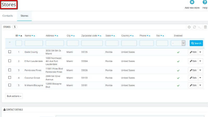208x117 pixels.
Task: Select the Stores tab
Action: point(24,16)
